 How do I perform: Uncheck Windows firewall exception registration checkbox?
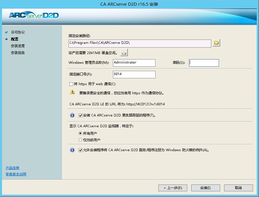80,150
